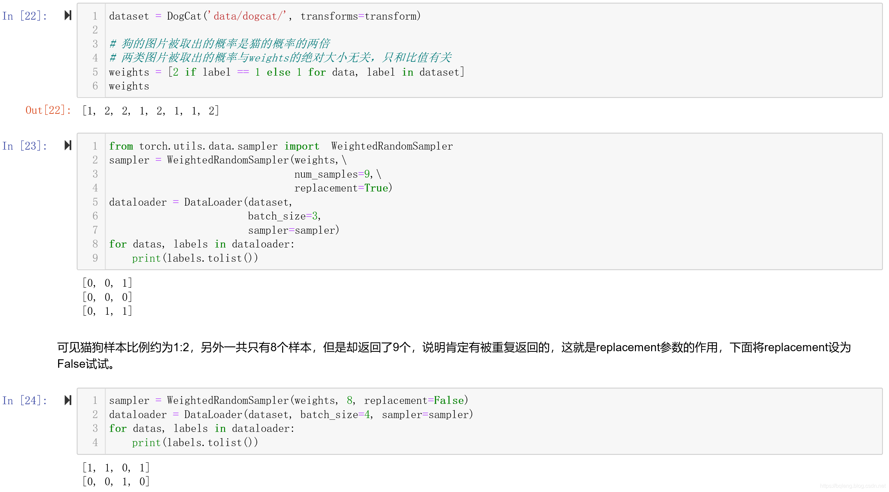
Task: Place cursor in the DogCat dataset line
Action: (265, 16)
